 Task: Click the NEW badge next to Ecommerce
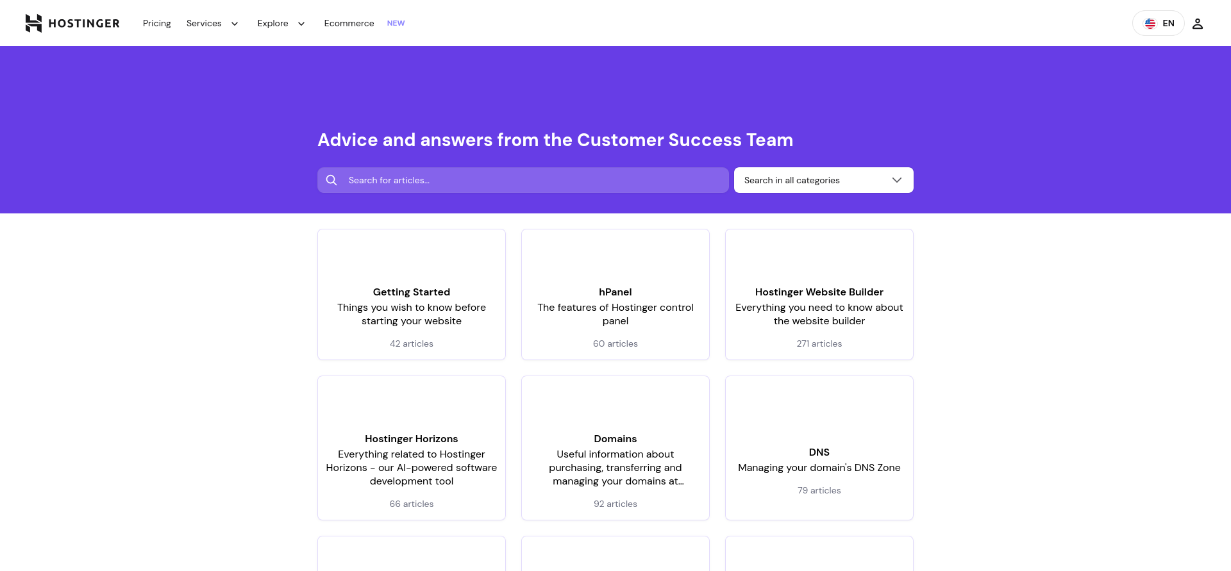[x=396, y=23]
